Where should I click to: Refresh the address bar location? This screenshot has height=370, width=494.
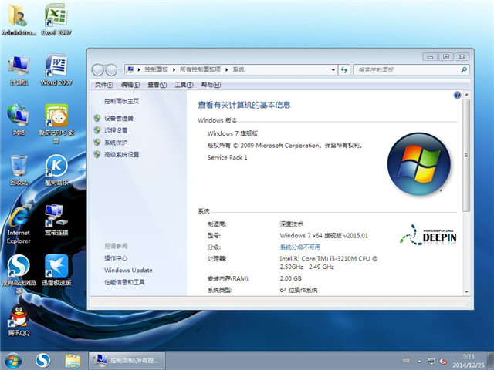(344, 70)
